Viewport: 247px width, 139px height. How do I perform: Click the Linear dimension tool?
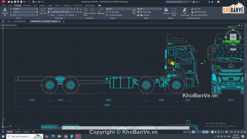click(x=51, y=15)
